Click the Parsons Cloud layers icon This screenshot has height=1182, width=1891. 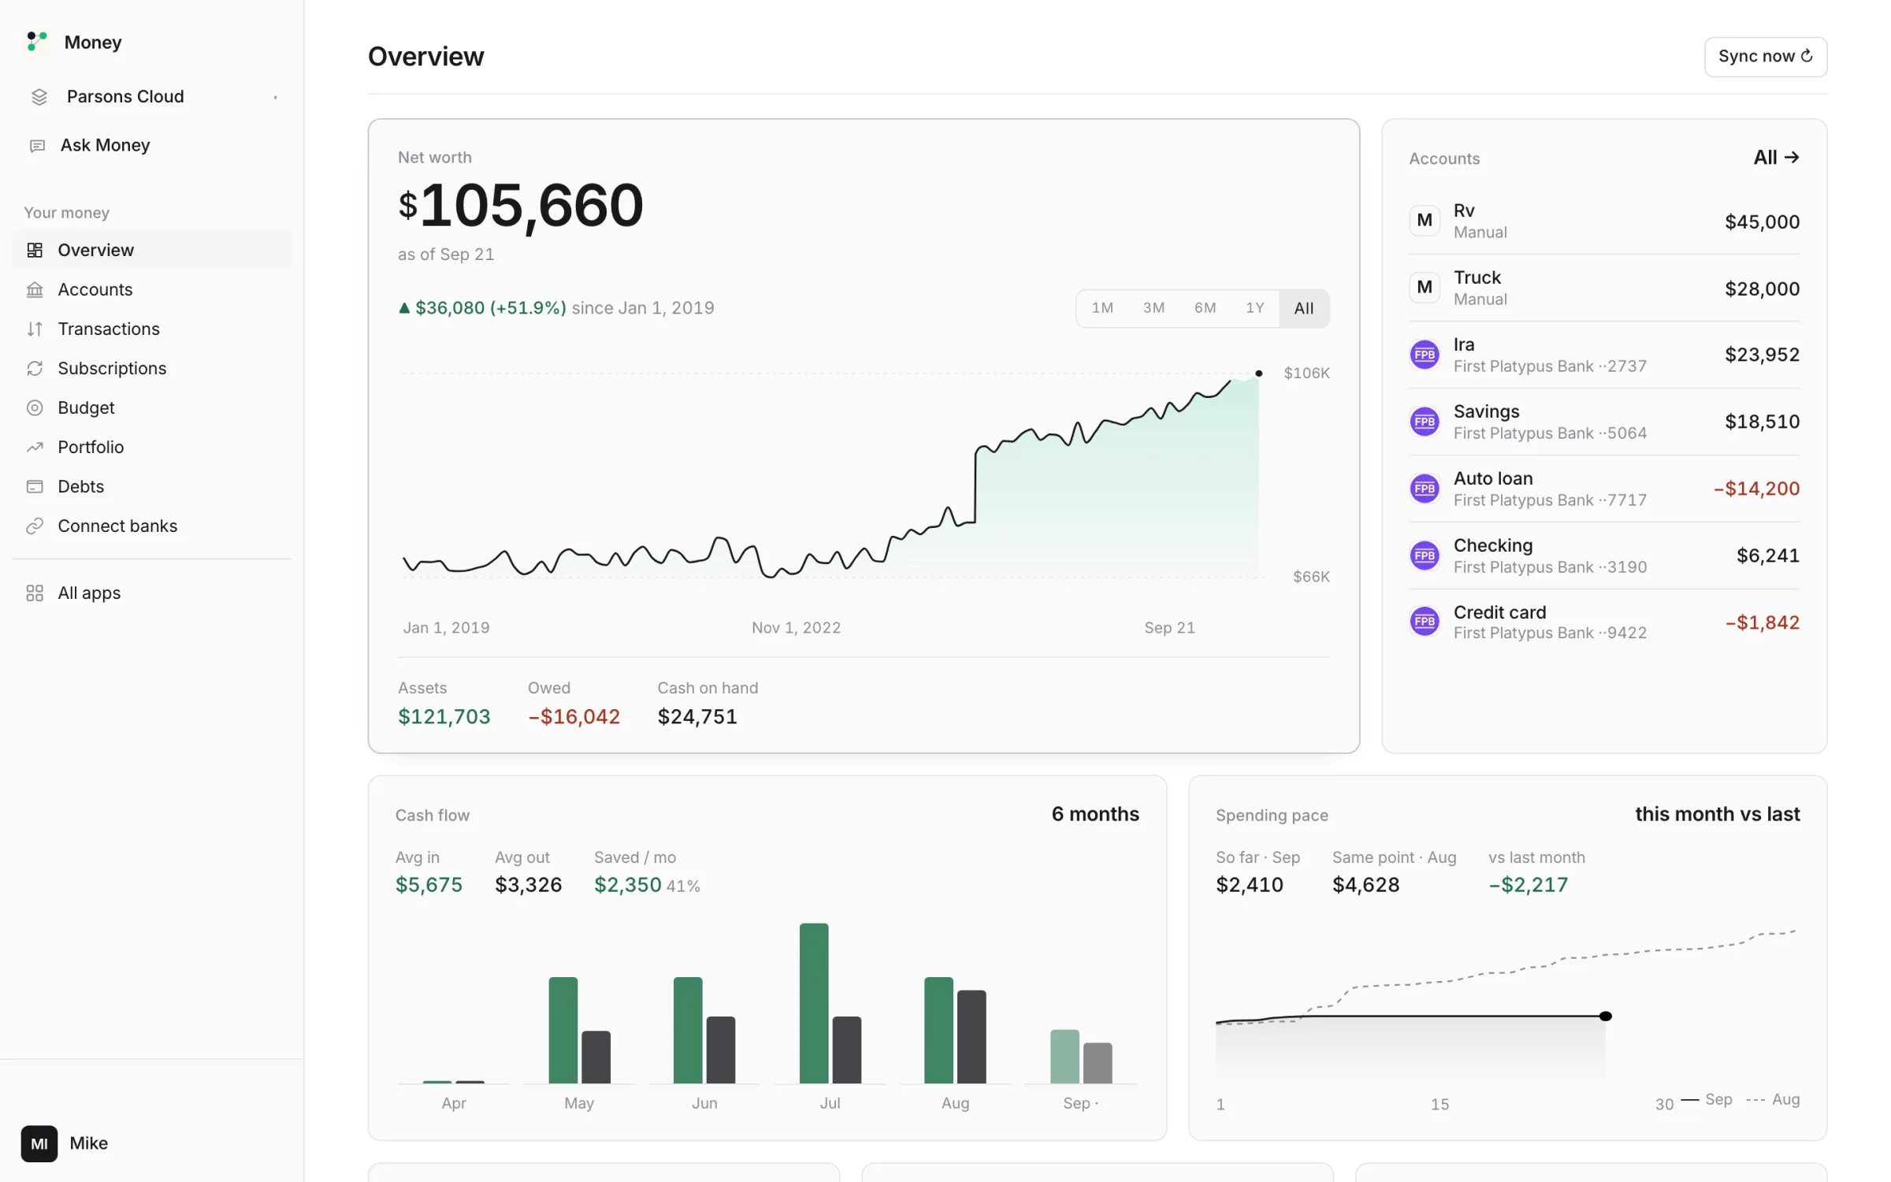click(39, 97)
